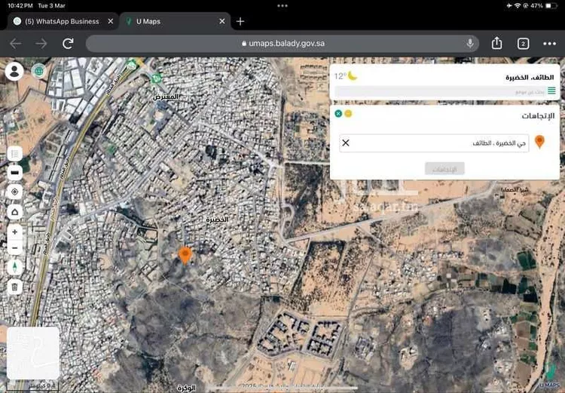
Task: Click the الوكرة label on map
Action: click(187, 388)
